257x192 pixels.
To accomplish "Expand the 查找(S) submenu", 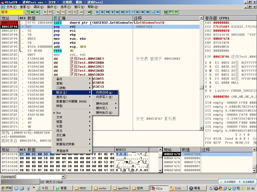I will point(72,97).
